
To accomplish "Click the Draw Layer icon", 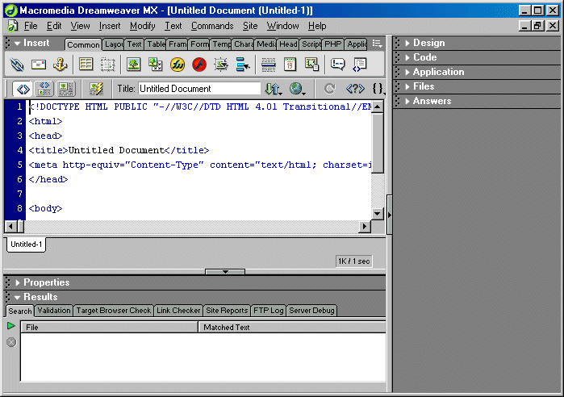I will pyautogui.click(x=107, y=65).
